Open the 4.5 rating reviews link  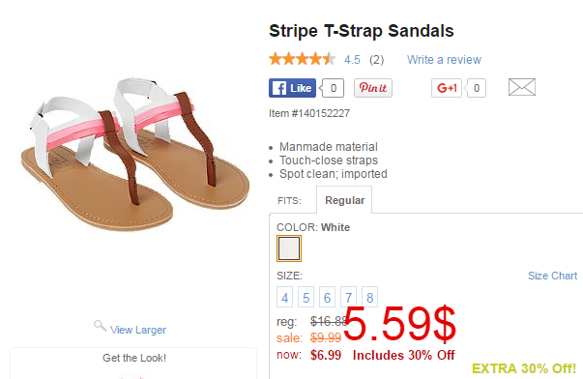[352, 60]
